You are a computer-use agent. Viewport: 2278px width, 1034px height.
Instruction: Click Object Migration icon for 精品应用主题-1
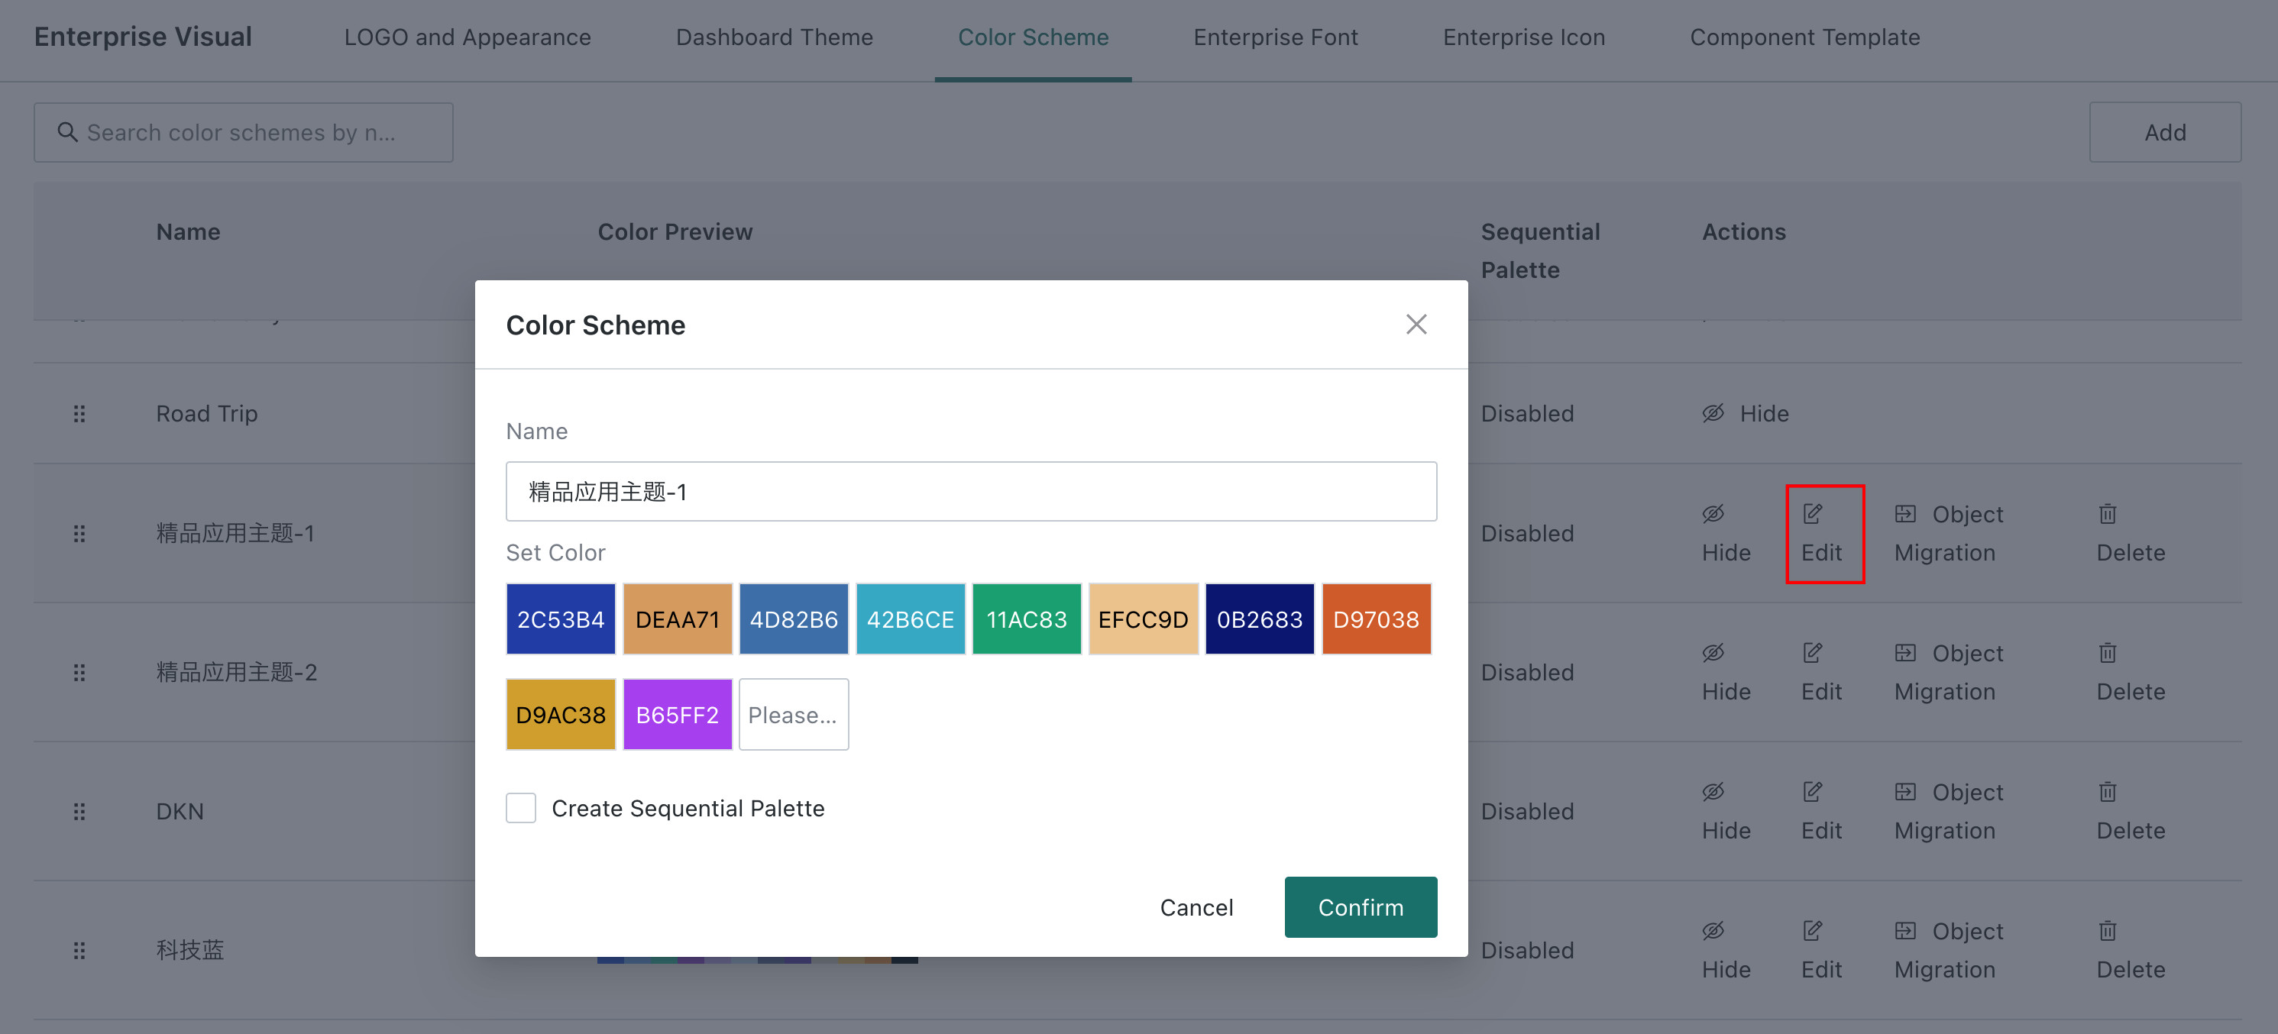[x=1904, y=513]
